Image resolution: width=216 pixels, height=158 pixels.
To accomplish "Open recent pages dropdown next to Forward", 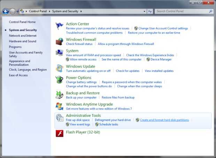I will (x=17, y=11).
